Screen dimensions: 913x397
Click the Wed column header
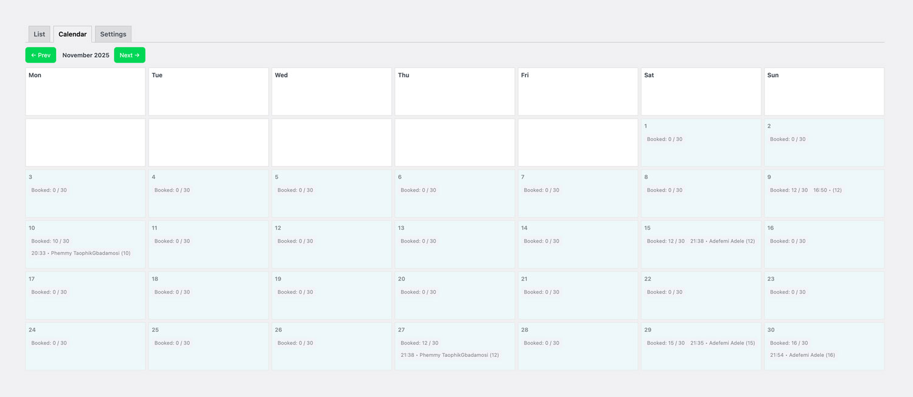click(281, 75)
